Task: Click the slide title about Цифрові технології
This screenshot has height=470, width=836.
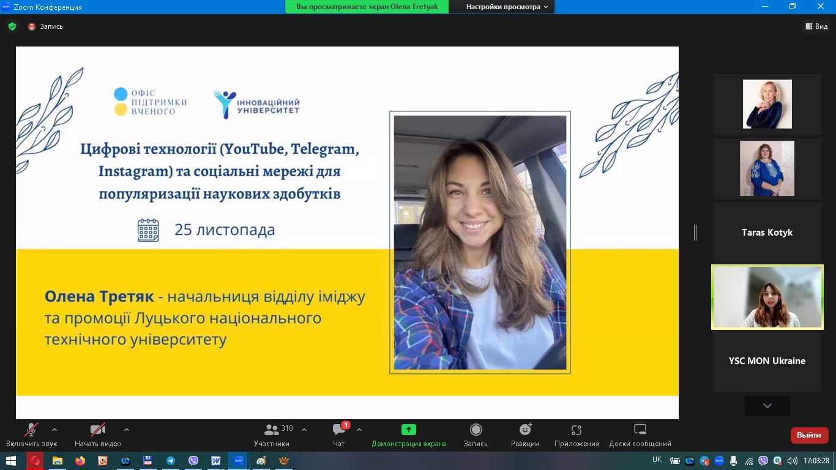Action: 220,171
